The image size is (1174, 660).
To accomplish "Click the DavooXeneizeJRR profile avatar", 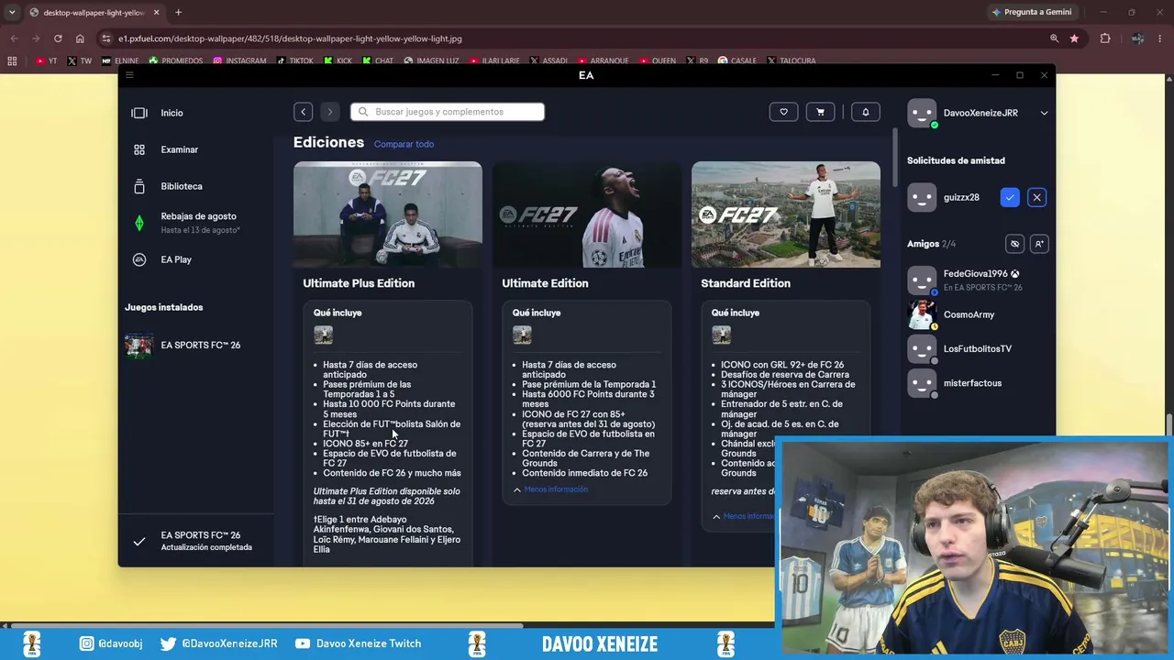I will (x=922, y=113).
